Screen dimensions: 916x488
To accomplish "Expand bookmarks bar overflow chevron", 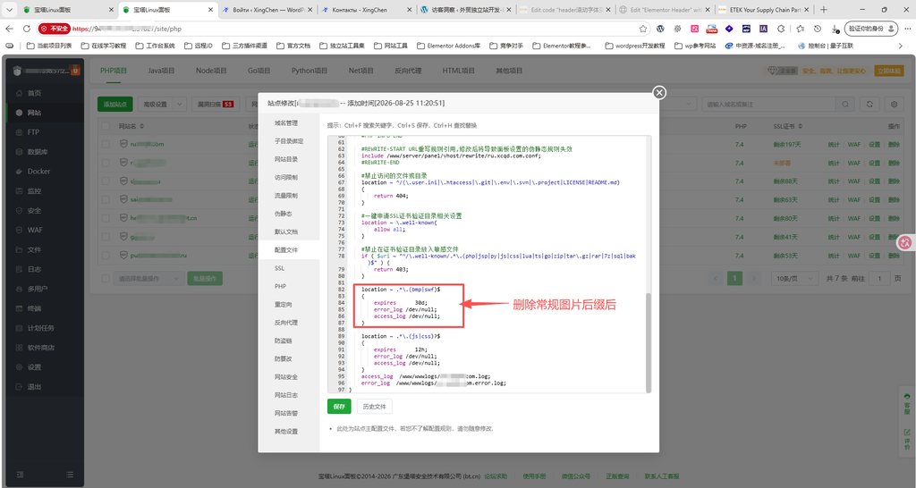I will (x=900, y=46).
